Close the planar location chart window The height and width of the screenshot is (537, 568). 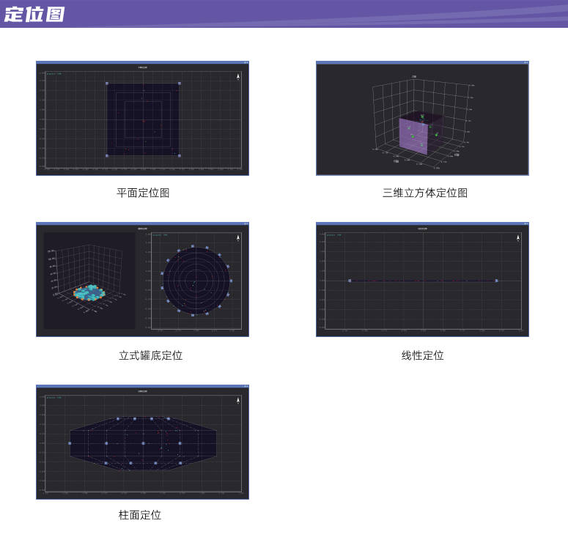coord(246,62)
